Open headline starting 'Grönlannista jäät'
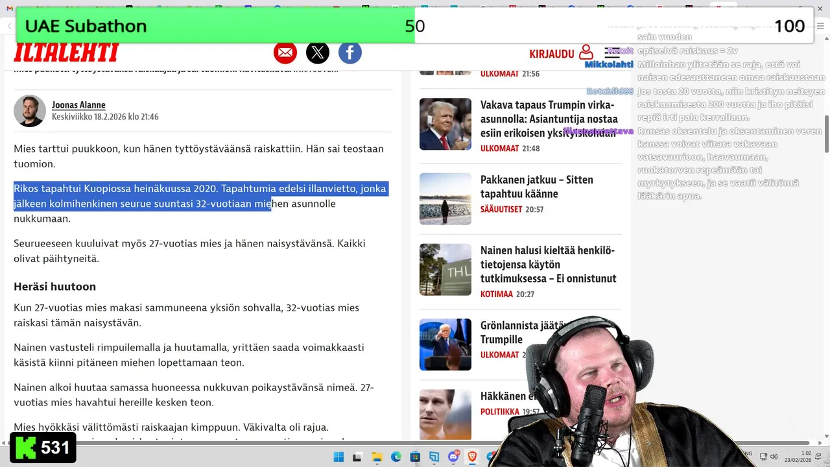Viewport: 830px width, 467px height. tap(524, 332)
